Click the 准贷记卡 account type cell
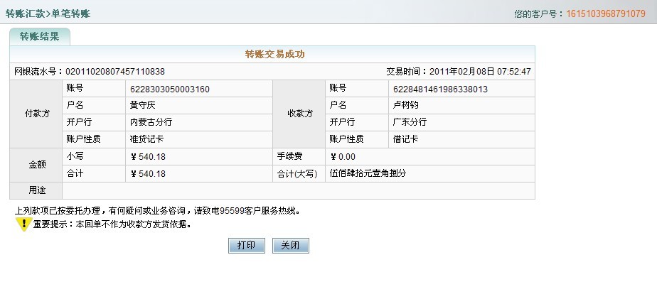Screen dimensions: 657x294 click(146, 139)
